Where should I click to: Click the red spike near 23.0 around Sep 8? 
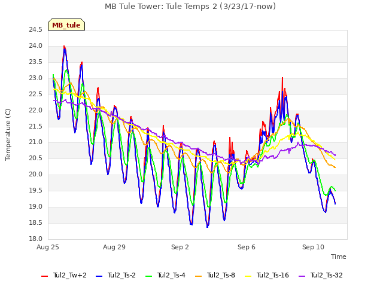(282, 78)
